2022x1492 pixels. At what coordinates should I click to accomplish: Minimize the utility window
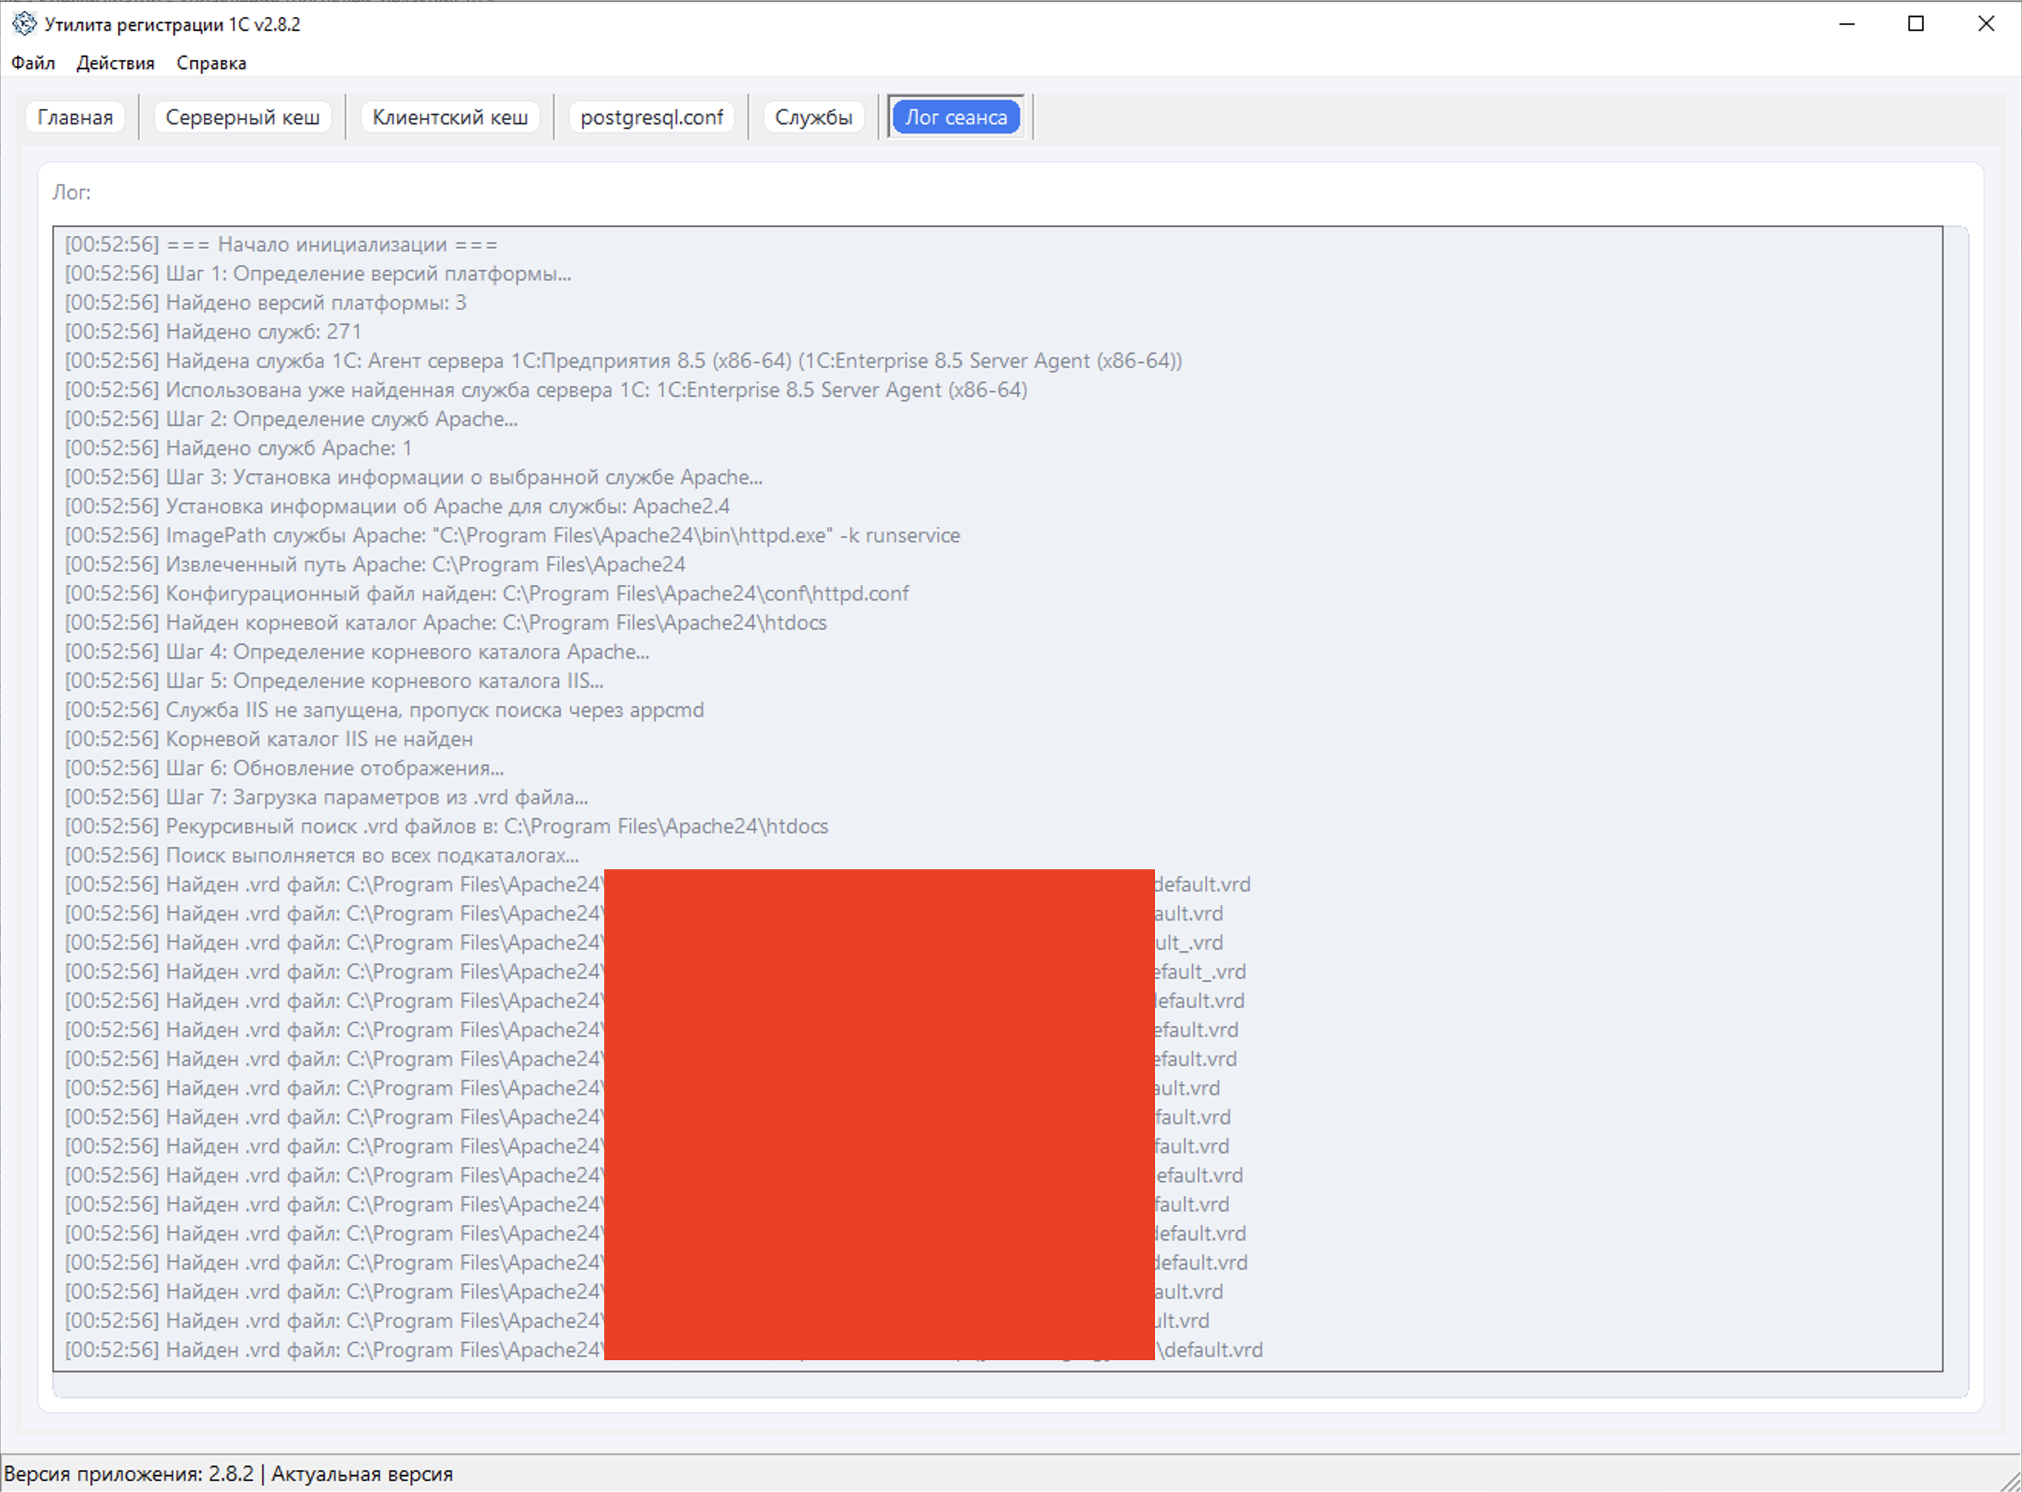[x=1847, y=25]
